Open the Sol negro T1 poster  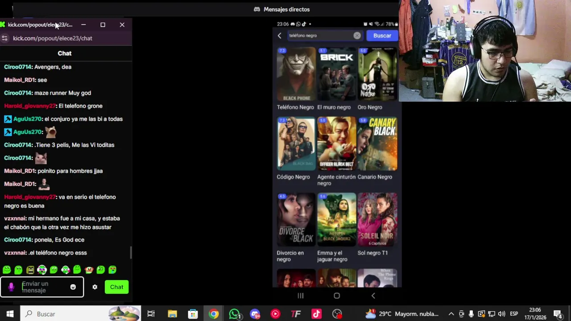(377, 220)
